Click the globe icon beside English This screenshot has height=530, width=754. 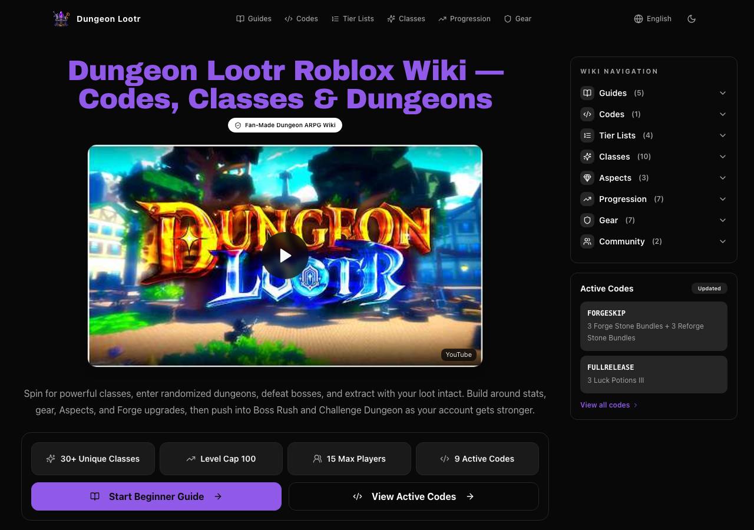639,19
